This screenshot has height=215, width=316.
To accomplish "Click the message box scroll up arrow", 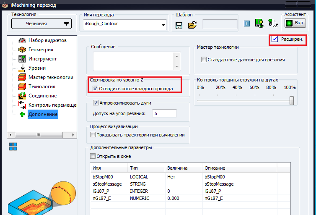I will [177, 56].
